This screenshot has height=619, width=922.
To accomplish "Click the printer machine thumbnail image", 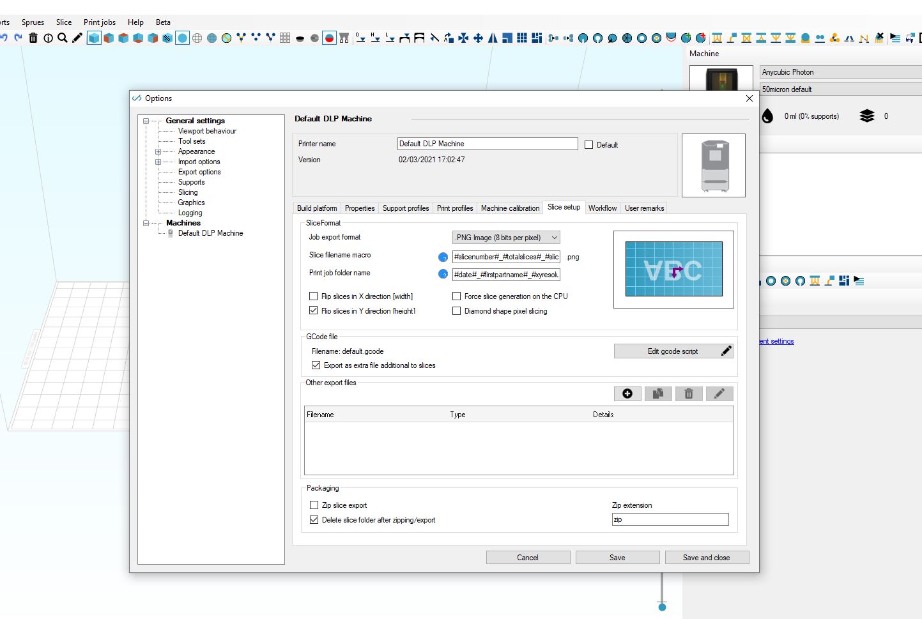I will (x=713, y=165).
